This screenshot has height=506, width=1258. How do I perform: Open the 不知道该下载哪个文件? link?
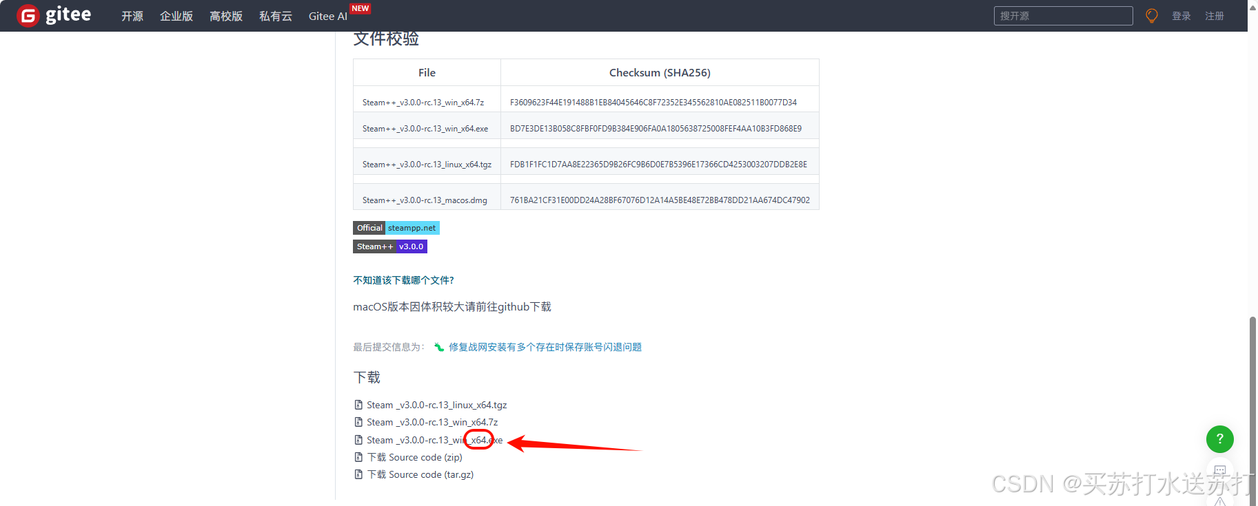404,280
